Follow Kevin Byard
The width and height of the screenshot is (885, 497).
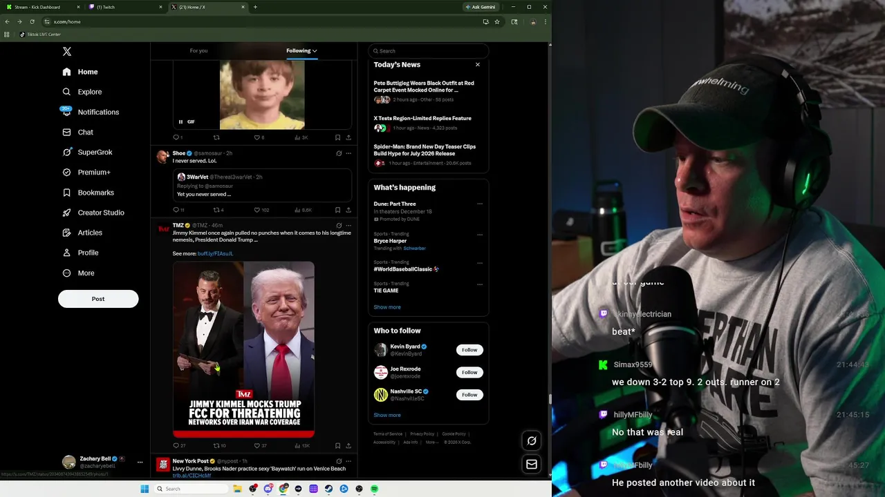point(469,350)
